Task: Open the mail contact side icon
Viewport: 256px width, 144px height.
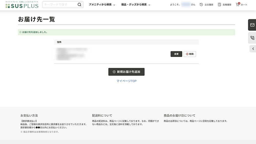Action: point(252,25)
